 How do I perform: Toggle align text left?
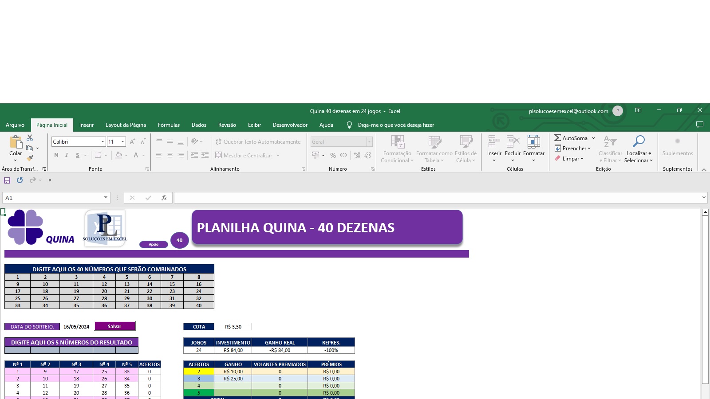[159, 155]
